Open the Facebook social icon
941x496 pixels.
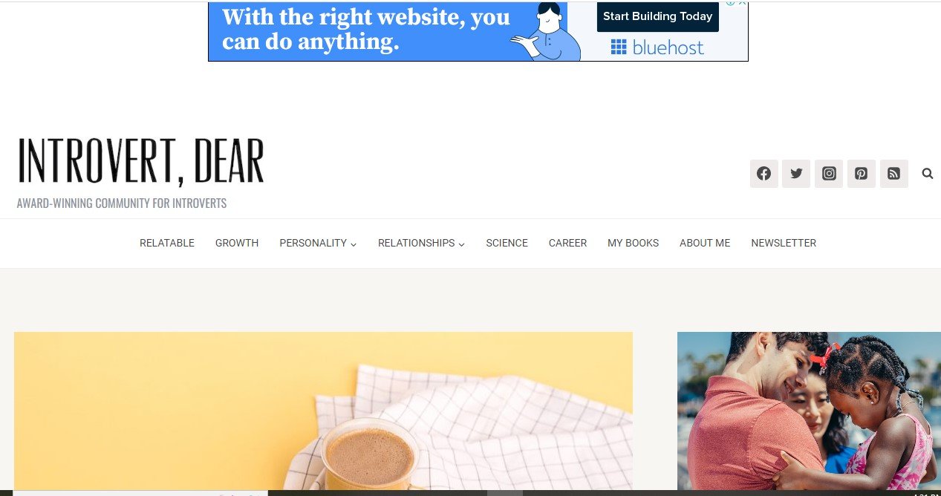click(763, 174)
